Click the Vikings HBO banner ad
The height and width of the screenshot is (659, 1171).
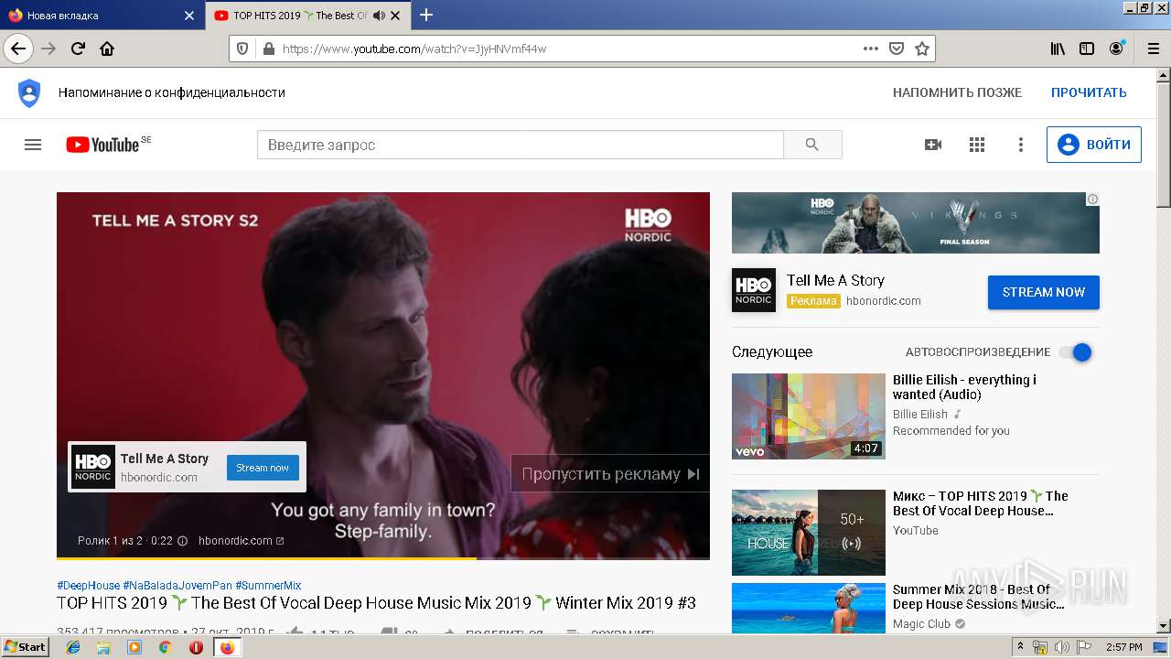pos(916,222)
